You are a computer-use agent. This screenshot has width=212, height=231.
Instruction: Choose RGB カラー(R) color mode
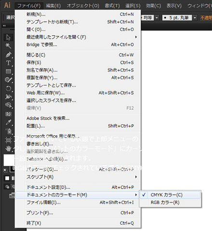(170, 202)
